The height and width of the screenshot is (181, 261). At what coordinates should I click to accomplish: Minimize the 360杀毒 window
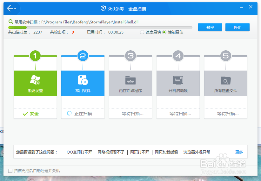point(241,8)
